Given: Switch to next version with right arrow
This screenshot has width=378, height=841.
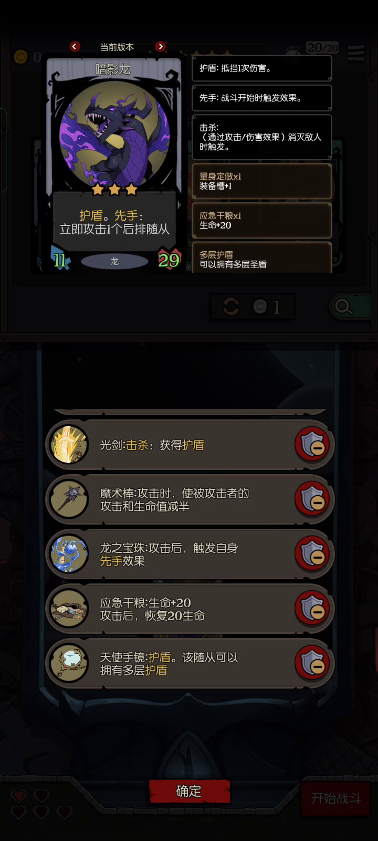Looking at the screenshot, I should pos(160,47).
